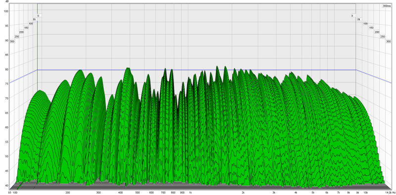Select the 85 value on dB axis
The height and width of the screenshot is (195, 396).
[7, 55]
